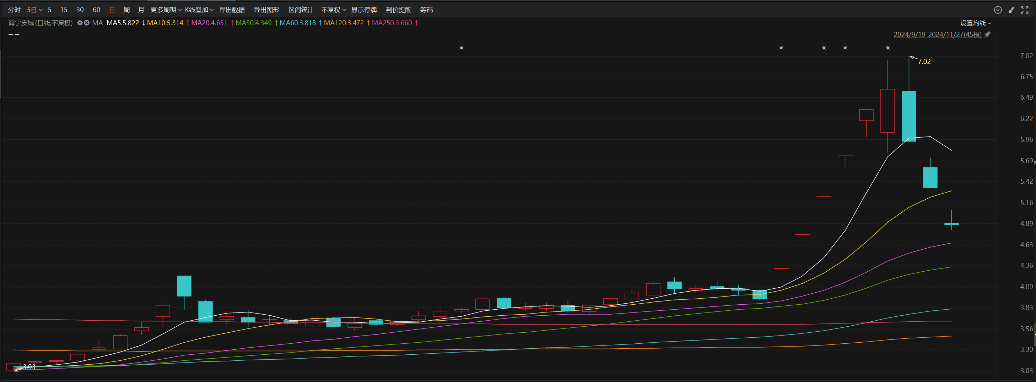
Task: Enter fullscreen chart view
Action: pyautogui.click(x=1024, y=10)
